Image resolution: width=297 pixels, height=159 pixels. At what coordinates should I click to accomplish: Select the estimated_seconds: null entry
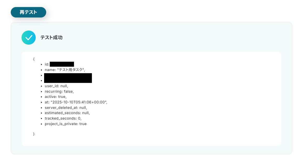point(67,113)
